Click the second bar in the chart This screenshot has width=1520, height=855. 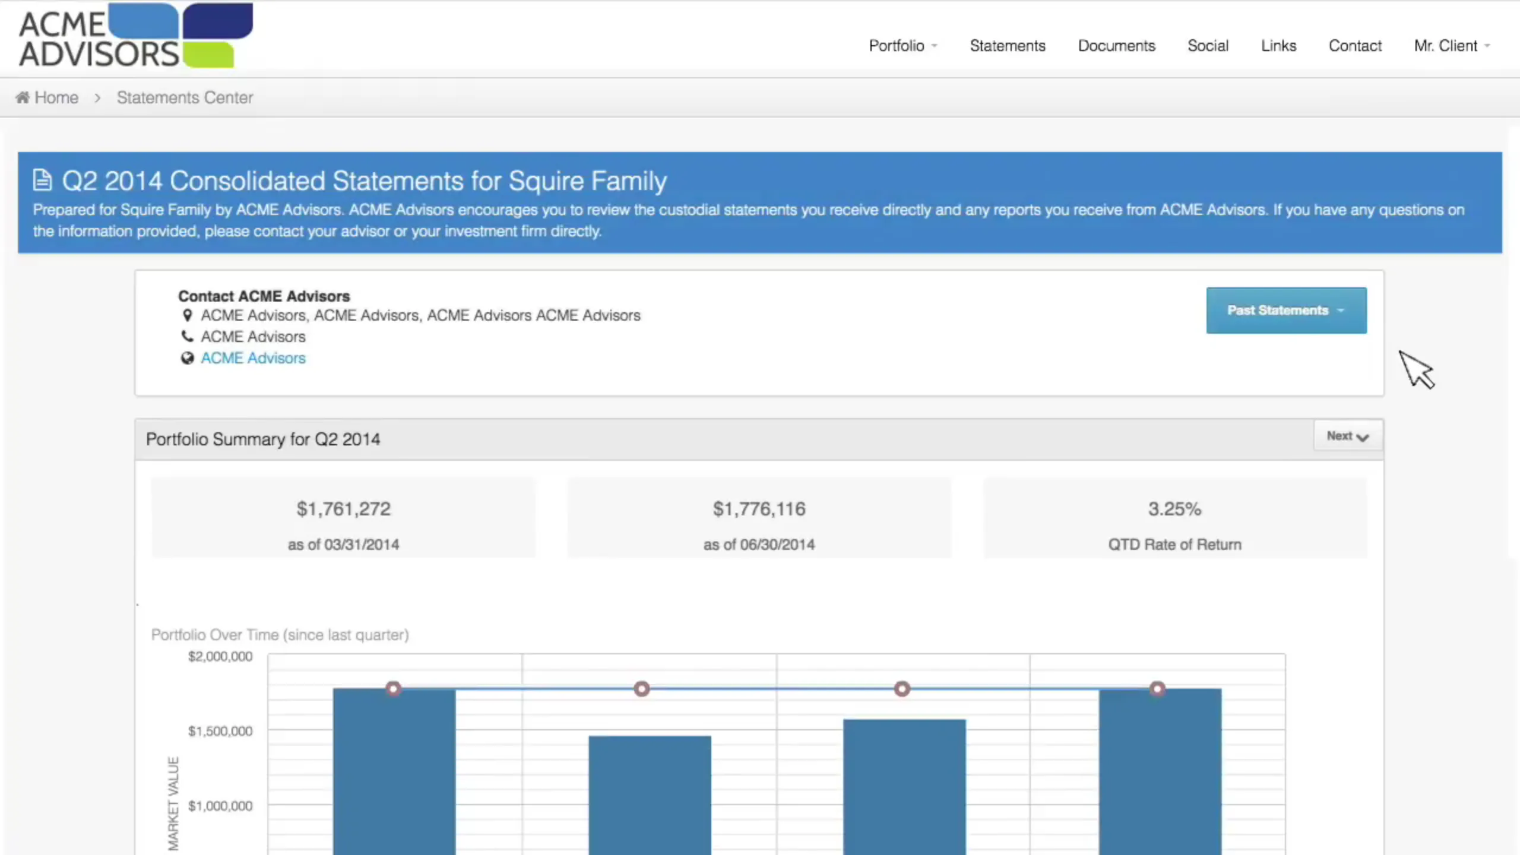coord(650,796)
